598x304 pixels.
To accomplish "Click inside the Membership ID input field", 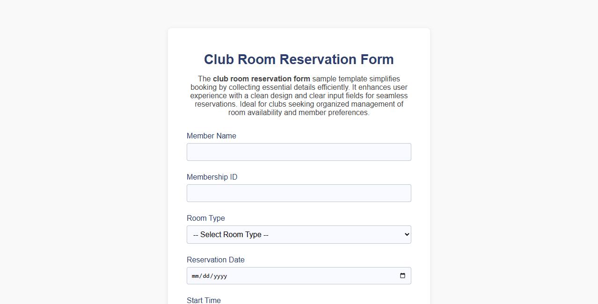I will 299,193.
